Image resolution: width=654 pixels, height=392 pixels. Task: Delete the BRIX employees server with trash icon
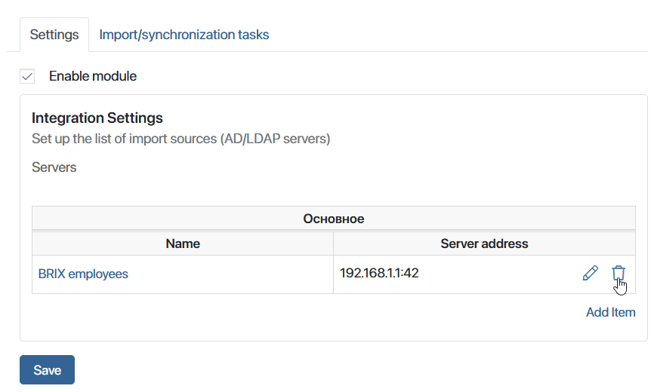click(x=618, y=273)
